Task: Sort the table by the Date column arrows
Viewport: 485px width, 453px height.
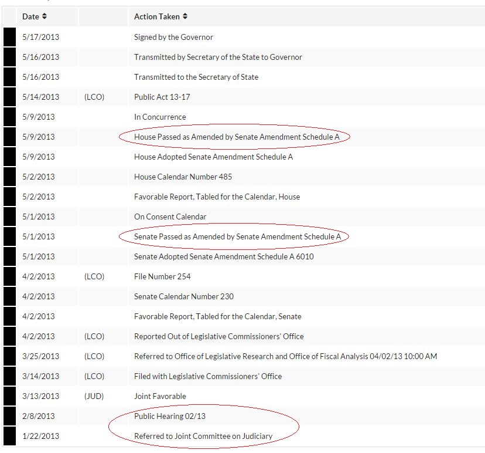Action: (45, 16)
